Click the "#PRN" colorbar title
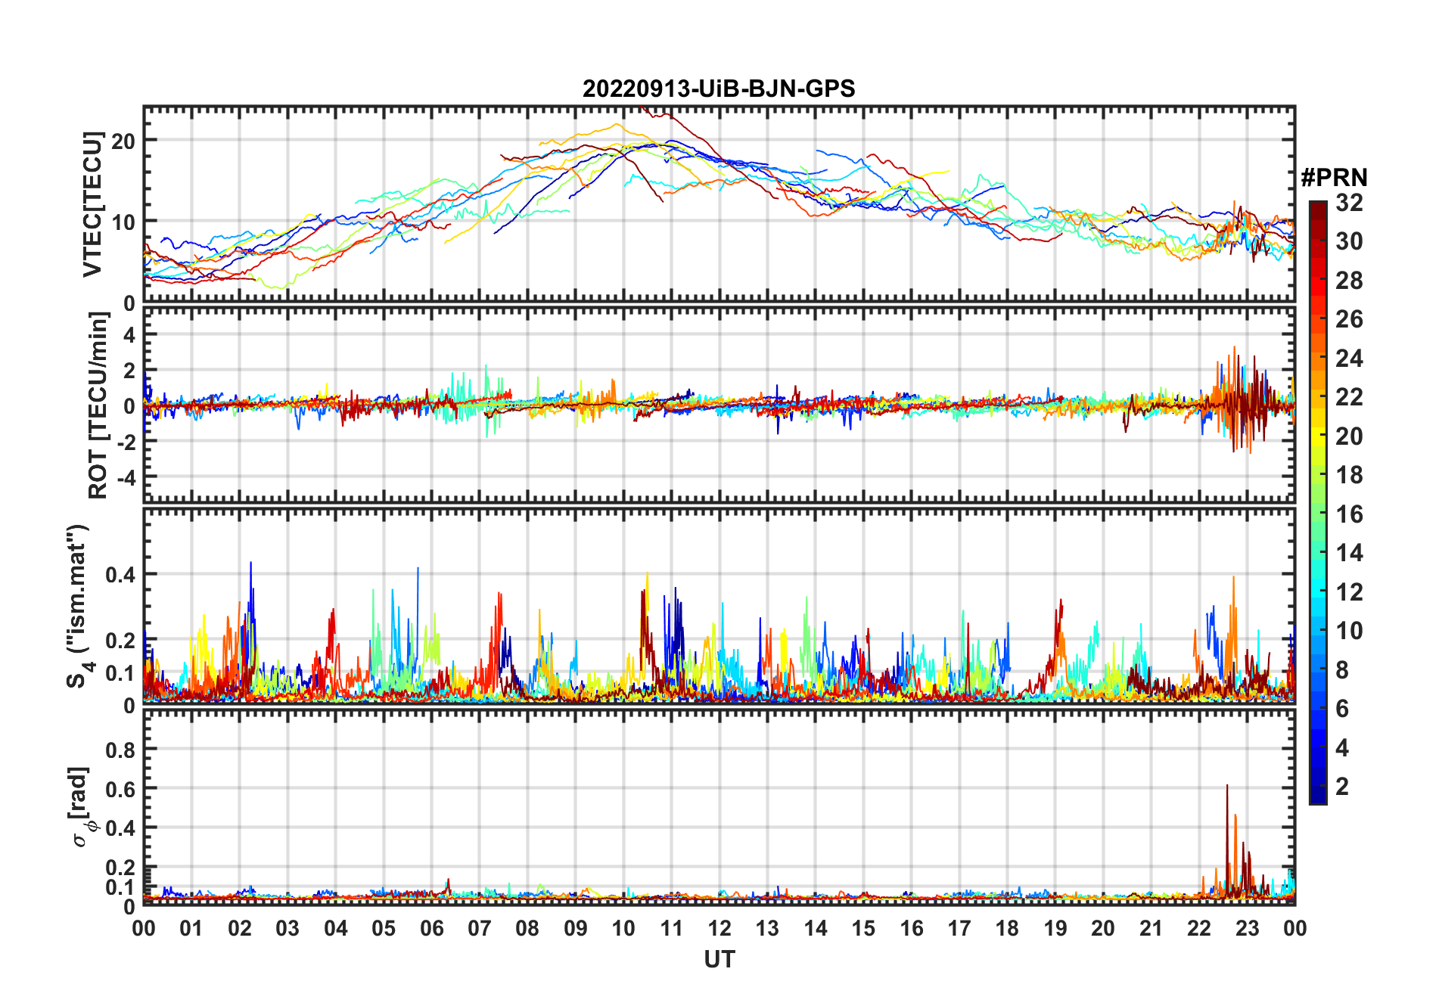 tap(1334, 178)
